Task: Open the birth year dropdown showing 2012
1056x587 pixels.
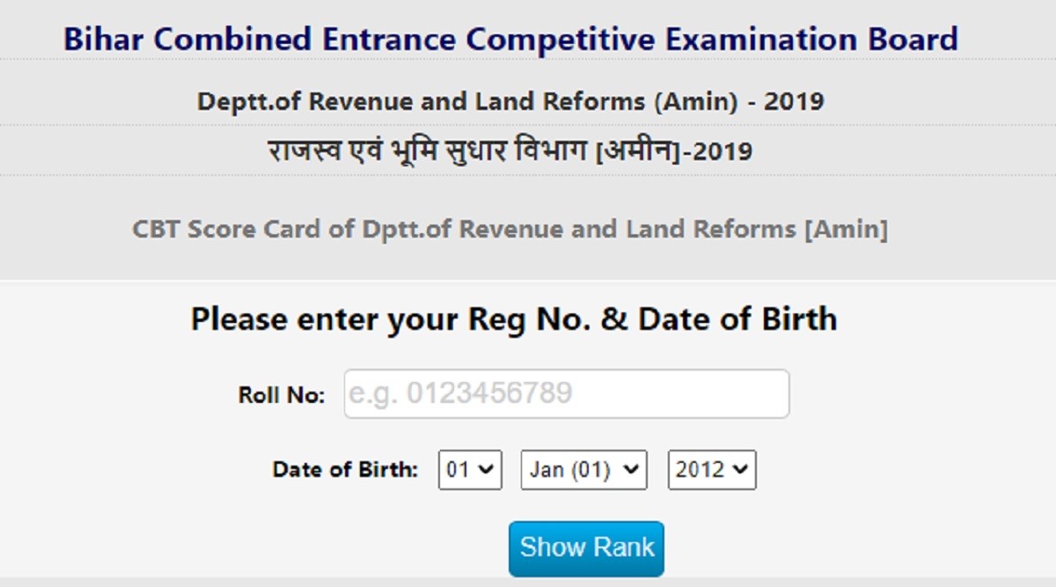Action: click(x=712, y=470)
